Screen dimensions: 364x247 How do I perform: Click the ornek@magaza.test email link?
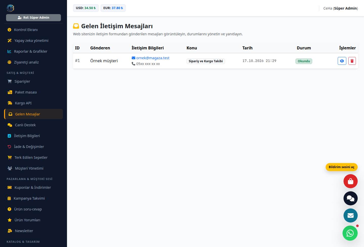pos(153,58)
